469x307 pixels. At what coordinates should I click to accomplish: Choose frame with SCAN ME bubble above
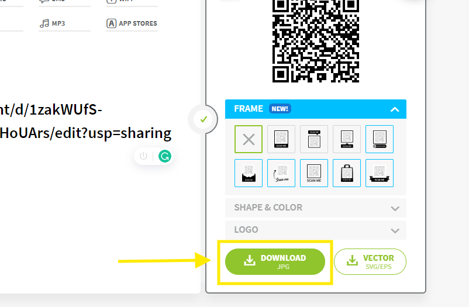point(314,139)
